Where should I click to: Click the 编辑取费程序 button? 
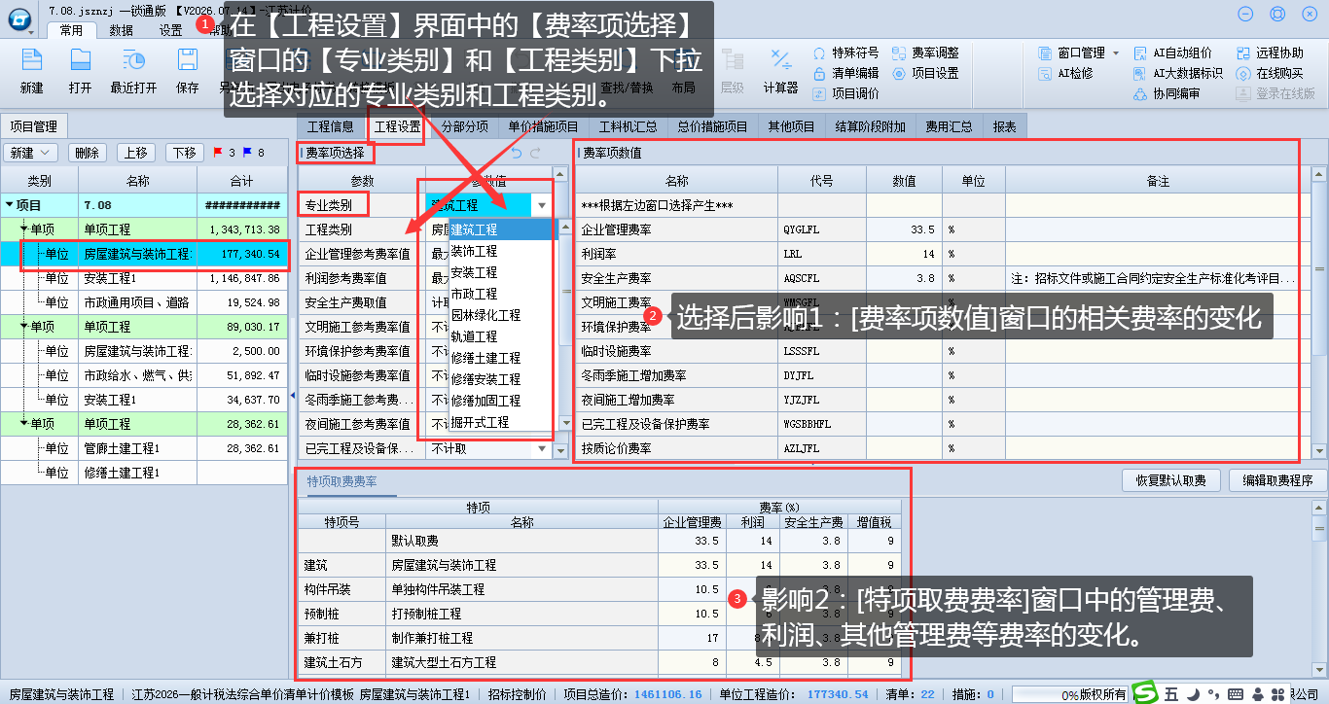tap(1277, 480)
